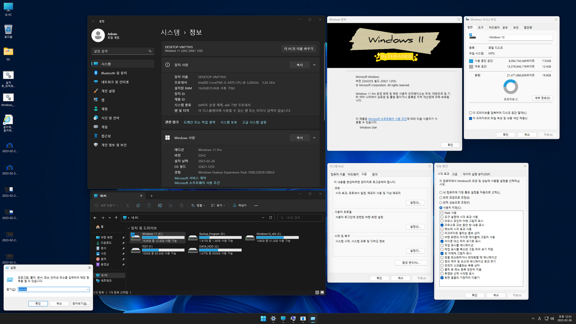Viewport: 576px width, 324px height.
Task: Go up one level with Explorer's up arrow
Action: pos(116,218)
